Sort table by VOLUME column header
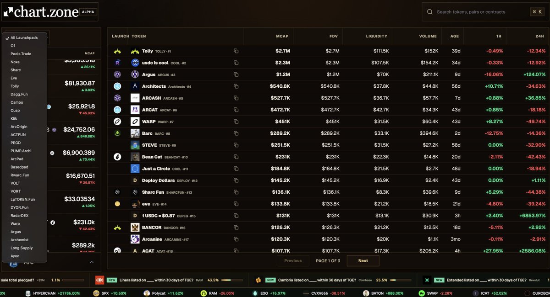Image resolution: width=550 pixels, height=297 pixels. click(428, 36)
